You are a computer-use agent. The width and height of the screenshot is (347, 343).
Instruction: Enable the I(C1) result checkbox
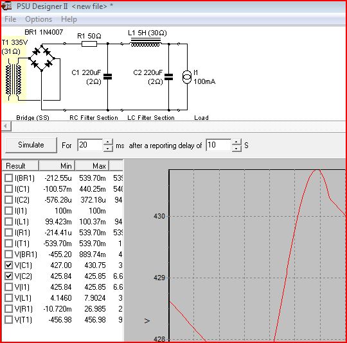(8, 189)
